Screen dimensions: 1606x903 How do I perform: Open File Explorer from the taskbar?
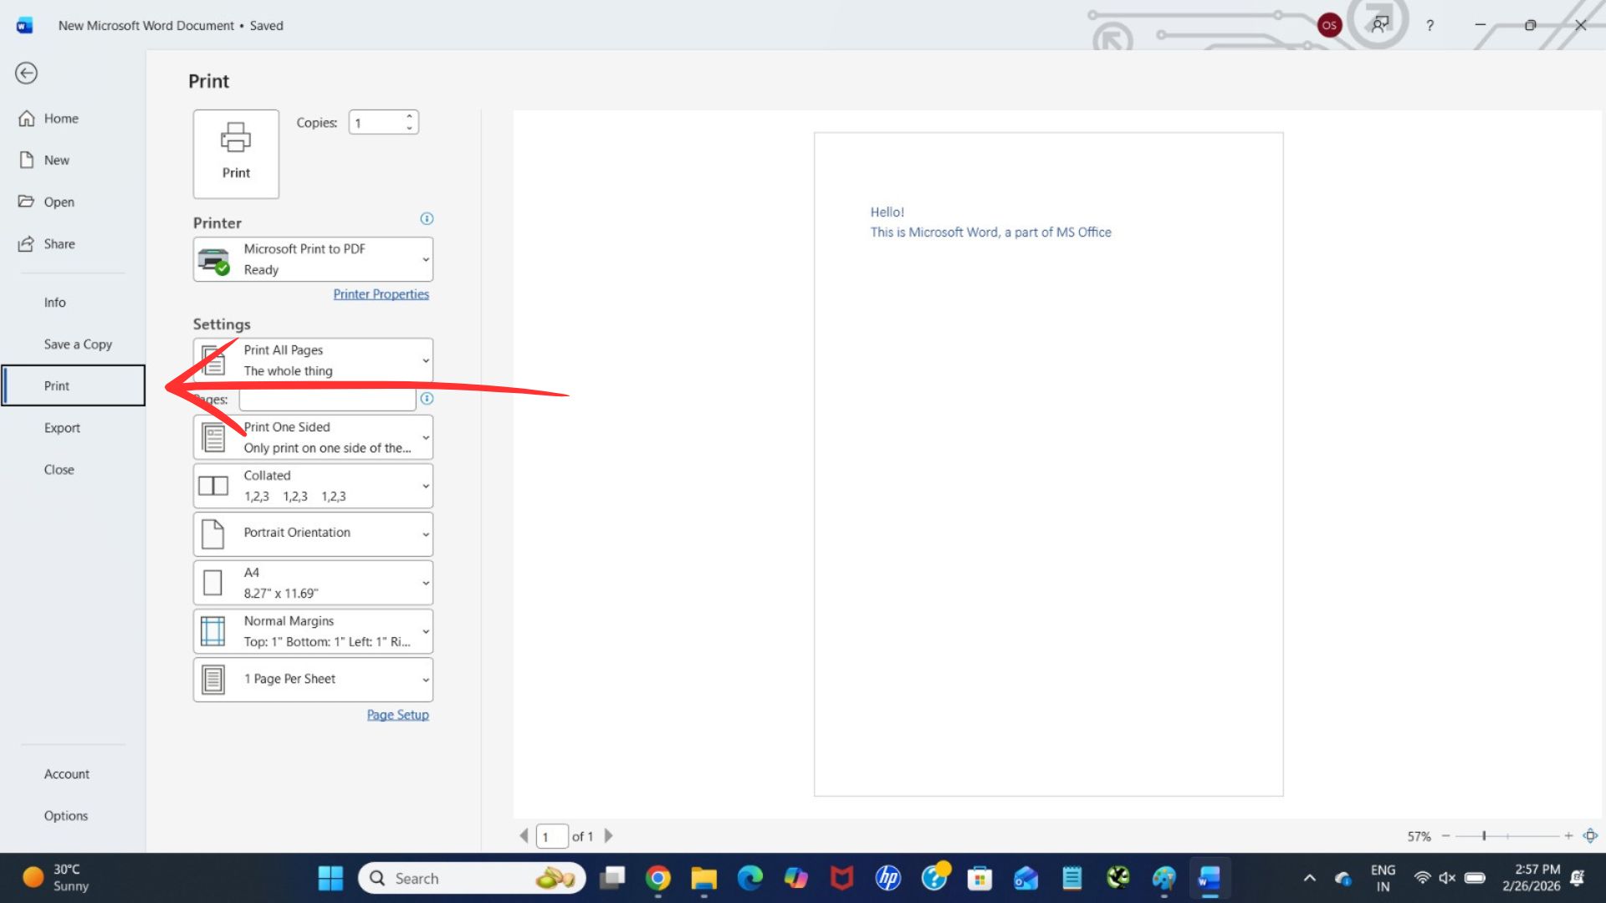pos(703,878)
